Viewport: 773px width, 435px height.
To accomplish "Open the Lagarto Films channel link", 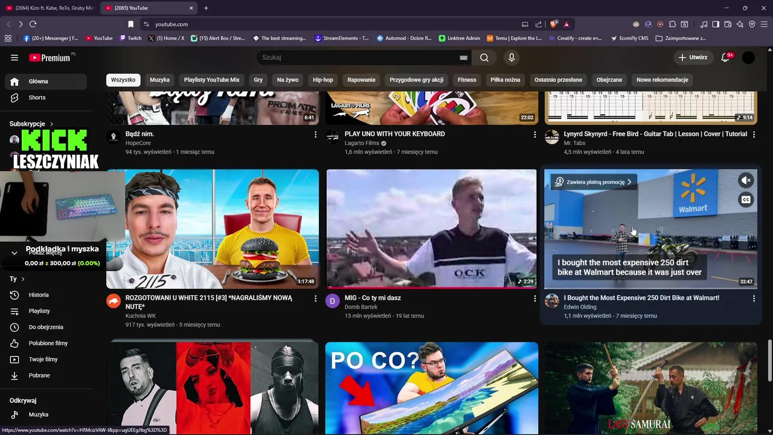I will [x=362, y=143].
